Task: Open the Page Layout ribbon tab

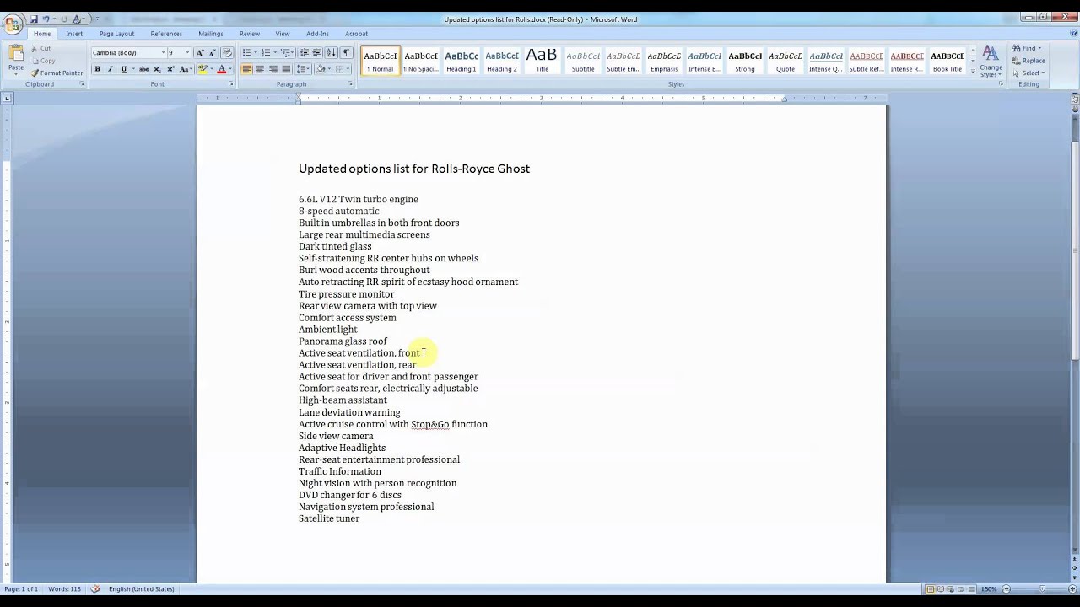Action: pyautogui.click(x=116, y=34)
